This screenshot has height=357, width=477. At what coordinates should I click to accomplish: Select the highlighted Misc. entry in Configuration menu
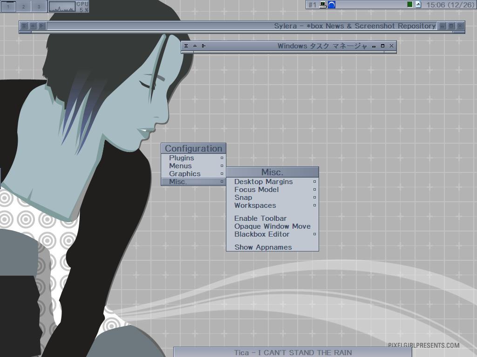[193, 182]
